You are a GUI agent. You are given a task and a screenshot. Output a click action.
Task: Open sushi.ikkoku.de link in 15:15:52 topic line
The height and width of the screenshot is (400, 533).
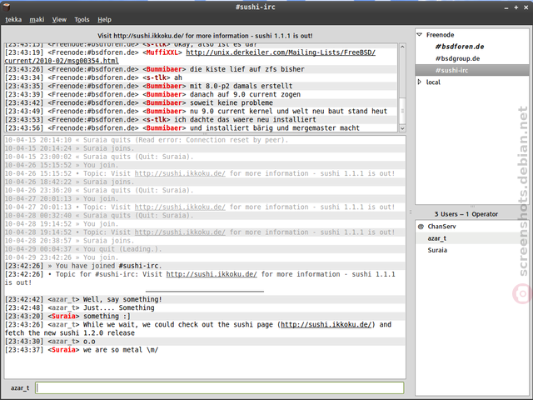180,173
